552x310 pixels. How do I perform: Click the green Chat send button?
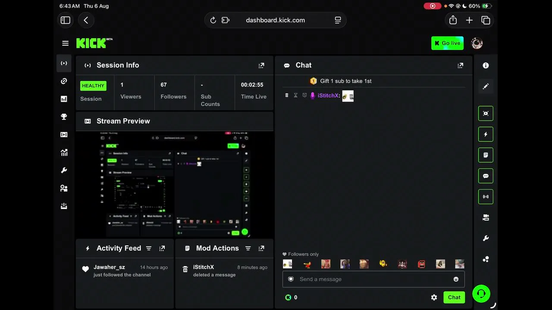click(454, 298)
